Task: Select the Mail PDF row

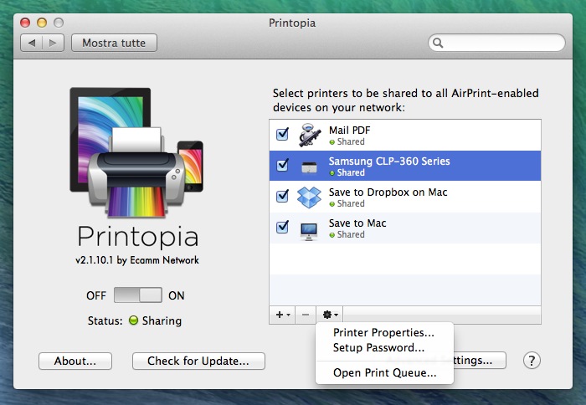Action: click(405, 136)
